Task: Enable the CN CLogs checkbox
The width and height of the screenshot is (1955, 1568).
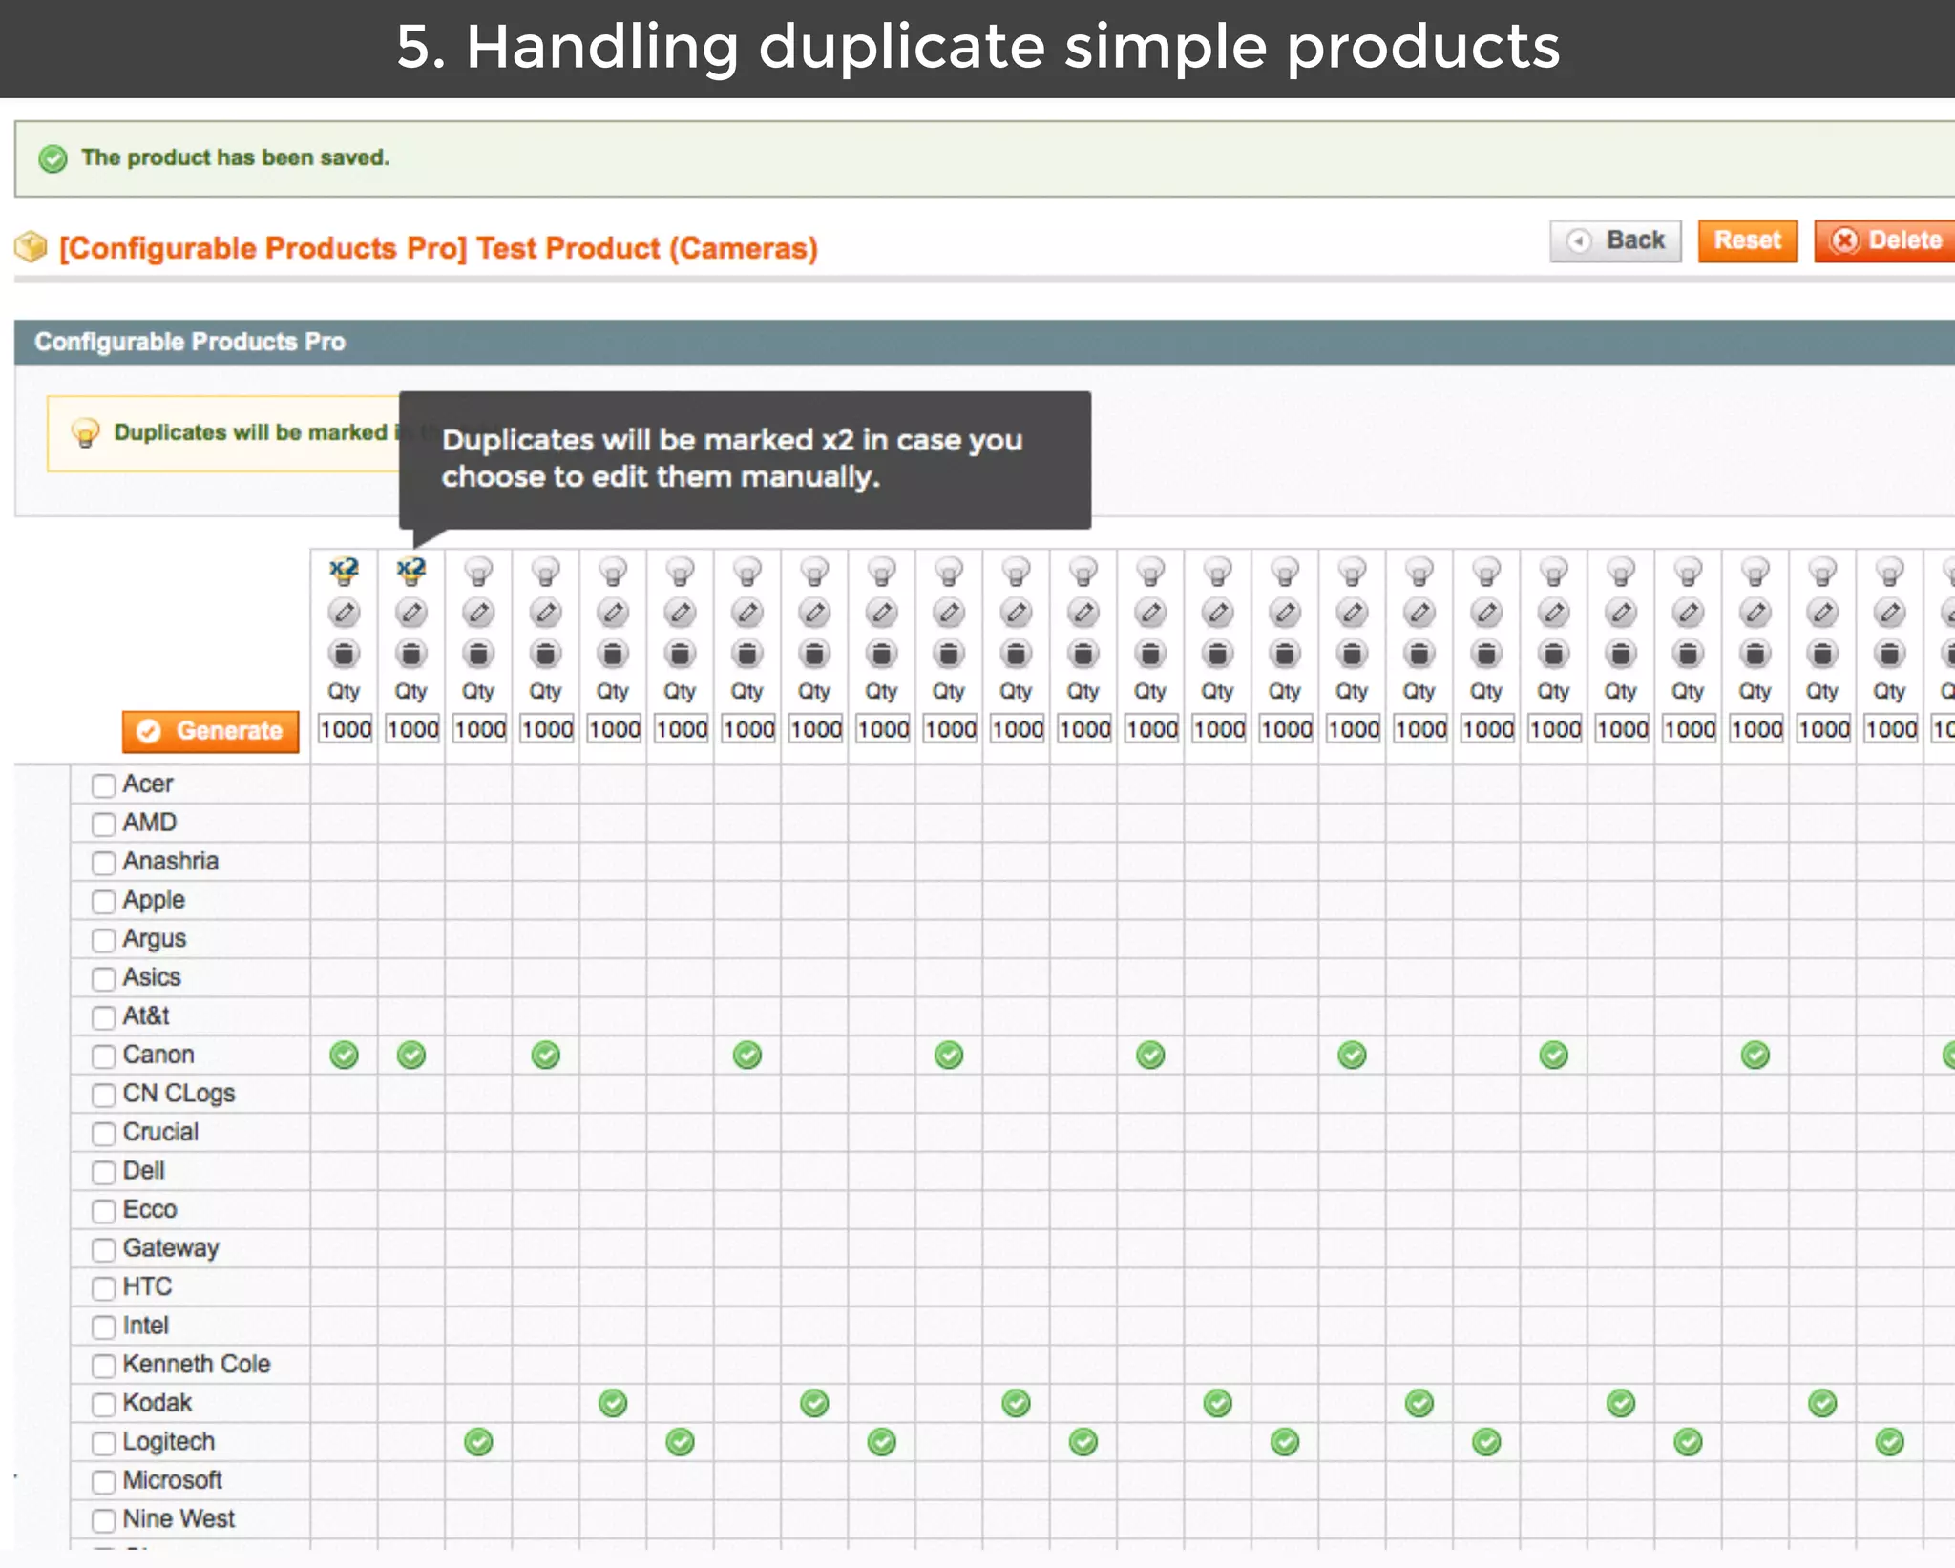Action: click(x=103, y=1095)
